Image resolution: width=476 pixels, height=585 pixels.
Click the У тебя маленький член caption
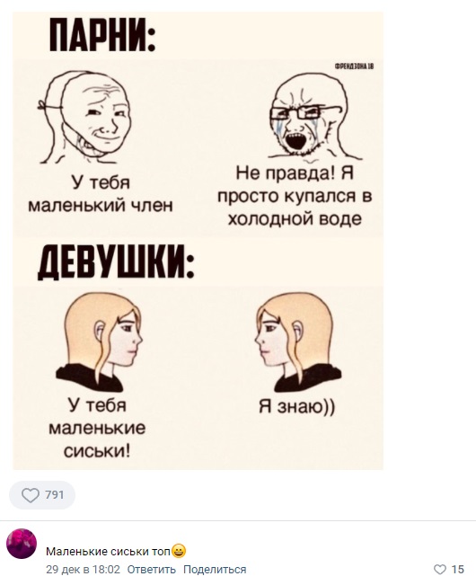101,194
